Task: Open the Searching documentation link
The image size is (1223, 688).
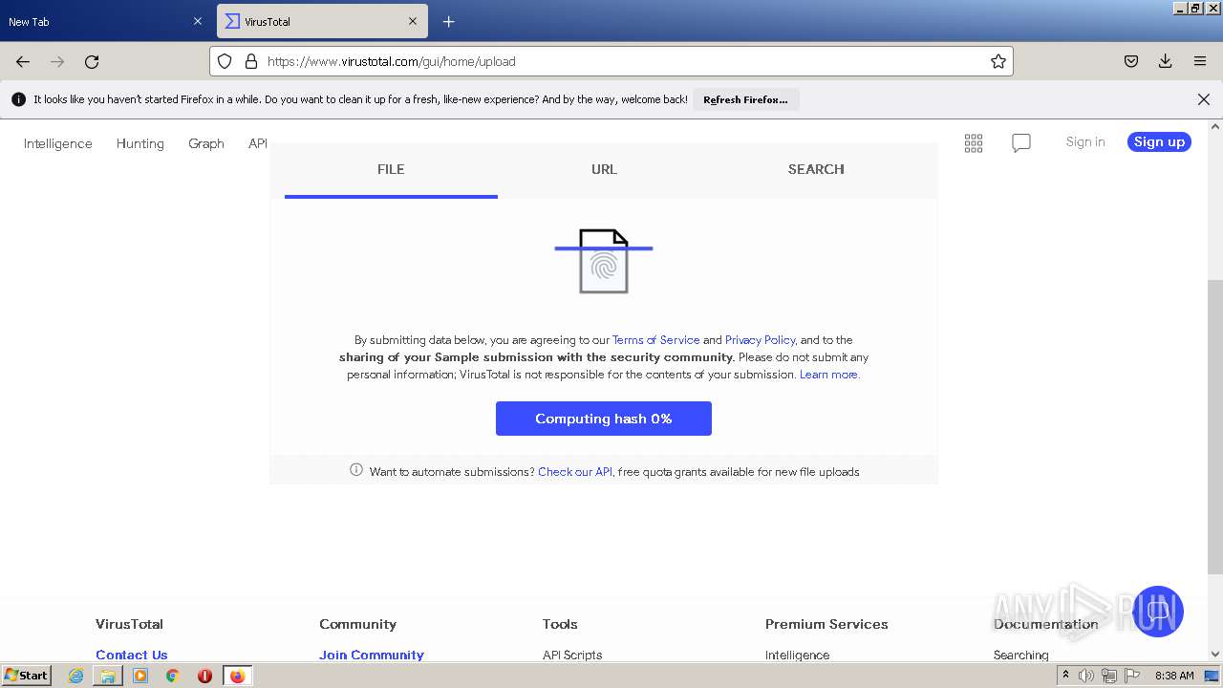Action: click(1021, 655)
